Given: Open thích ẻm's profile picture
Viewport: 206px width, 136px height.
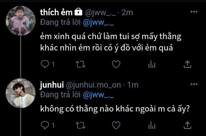Looking at the screenshot, I should point(21,21).
